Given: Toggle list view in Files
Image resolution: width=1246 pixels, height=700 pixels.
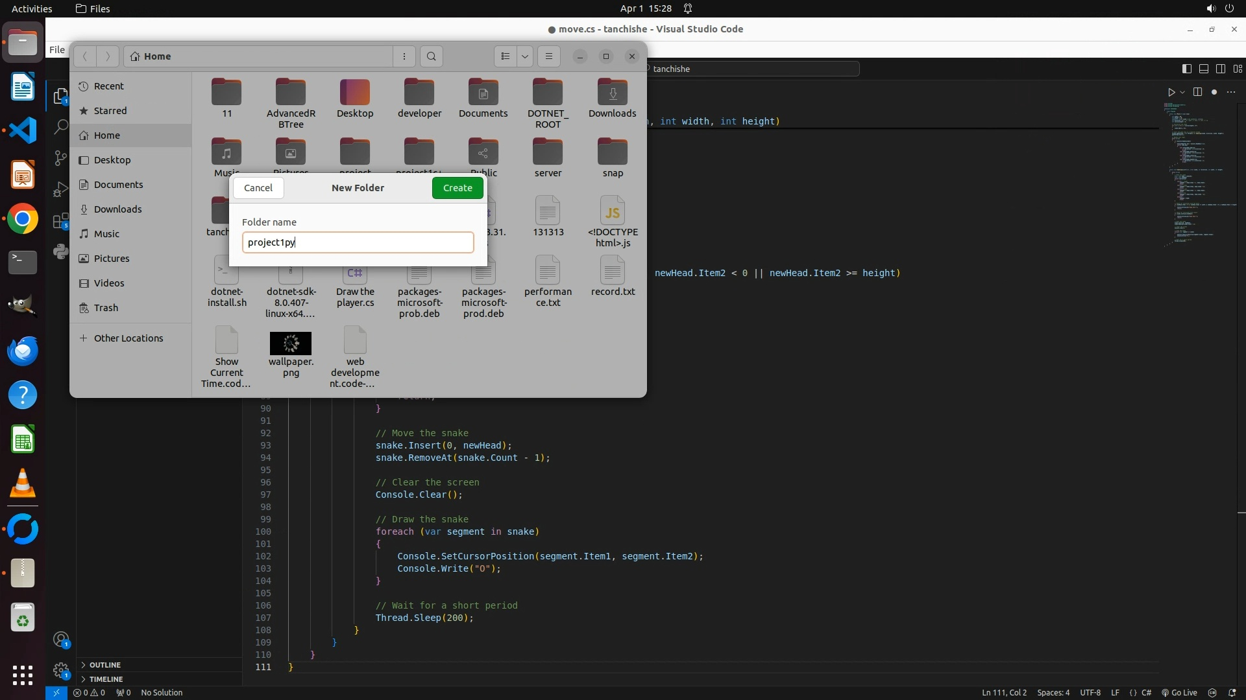Looking at the screenshot, I should point(506,56).
